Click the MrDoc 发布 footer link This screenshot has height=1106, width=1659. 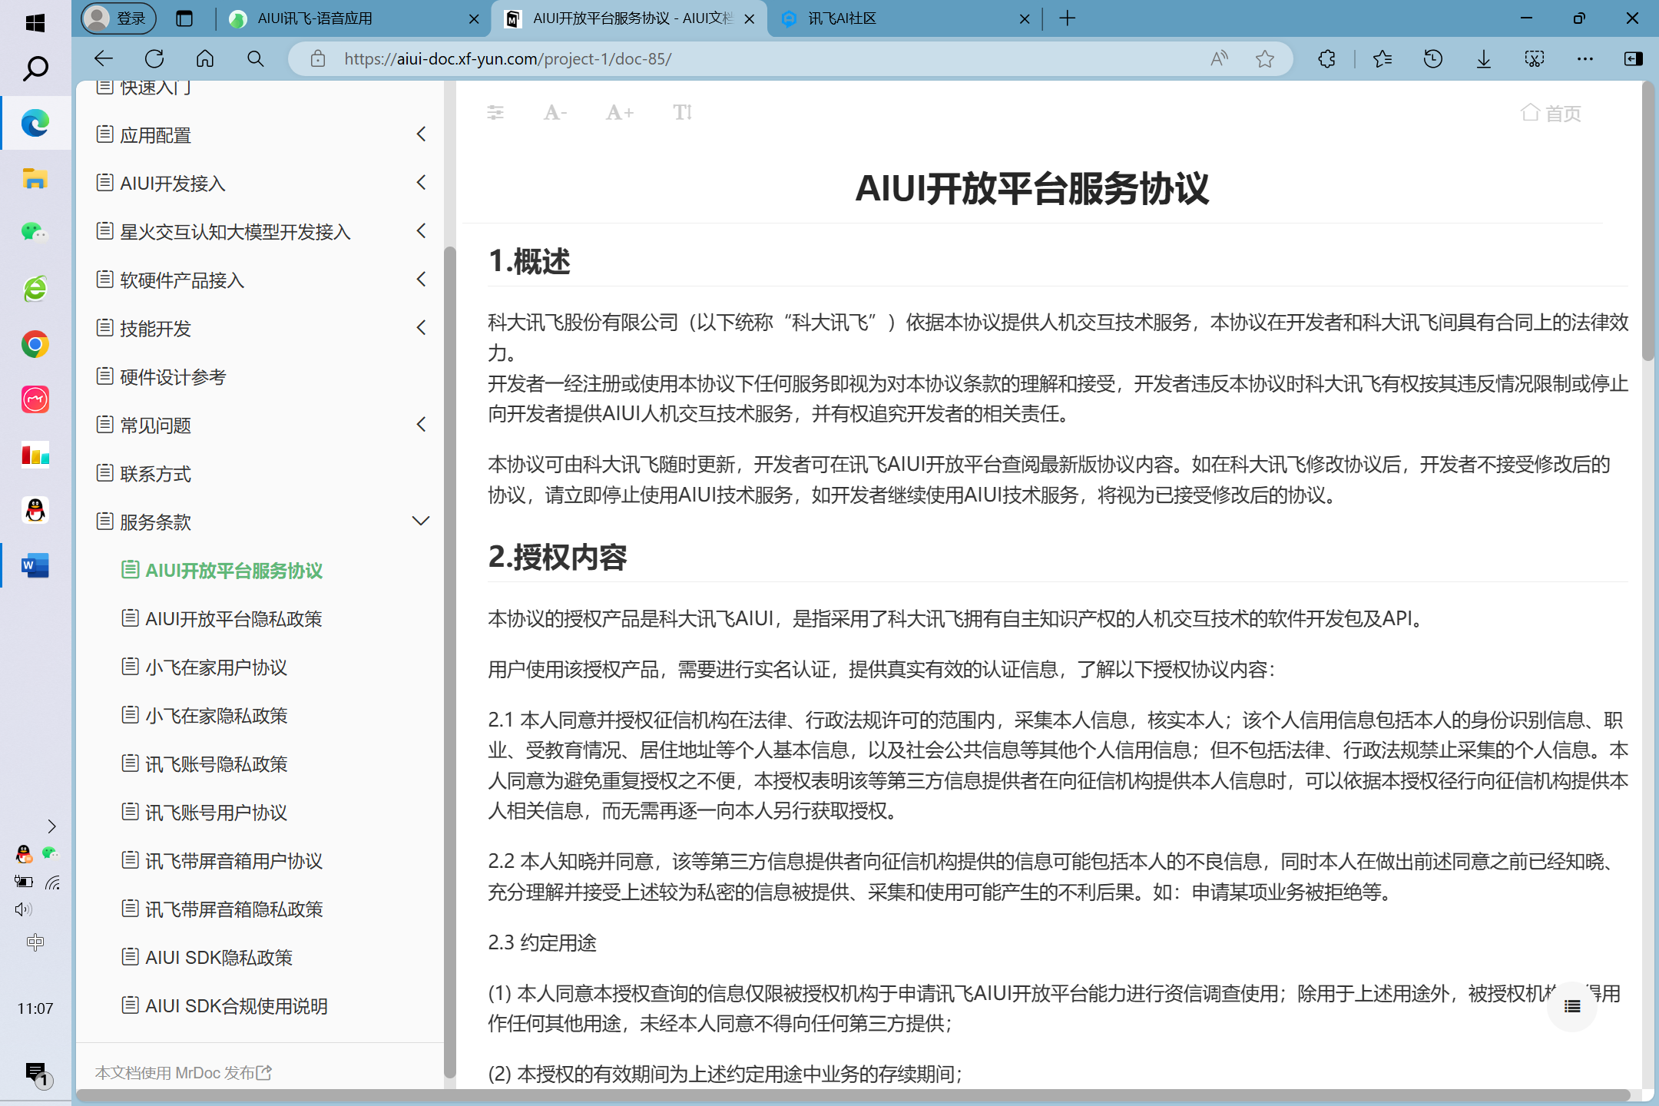point(224,1072)
